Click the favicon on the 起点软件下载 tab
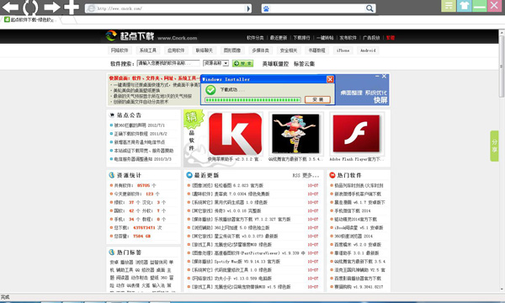The height and width of the screenshot is (303, 505). 7,19
